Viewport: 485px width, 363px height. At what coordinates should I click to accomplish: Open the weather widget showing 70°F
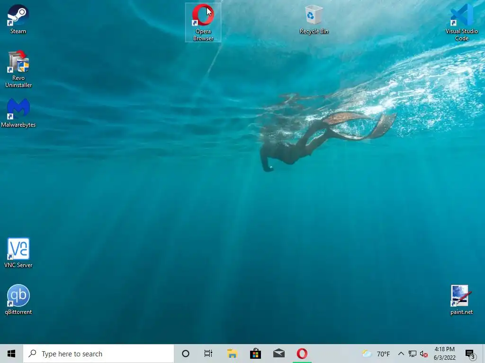pyautogui.click(x=376, y=354)
